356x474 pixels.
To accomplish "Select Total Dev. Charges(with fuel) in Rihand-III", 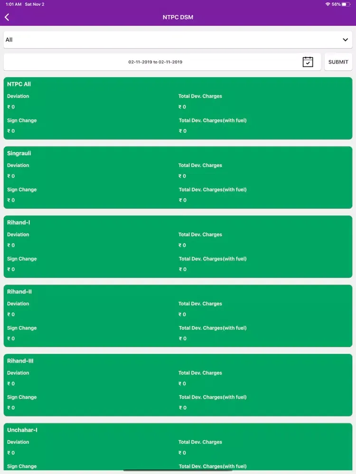I will coord(213,397).
